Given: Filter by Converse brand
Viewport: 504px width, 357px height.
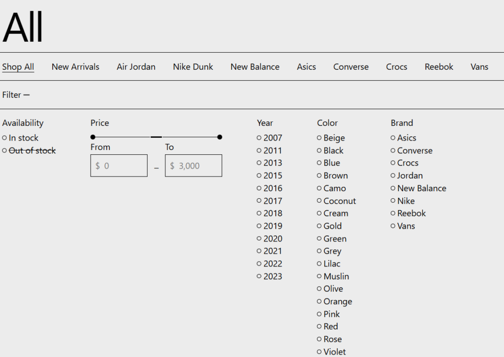Looking at the screenshot, I should tap(411, 150).
